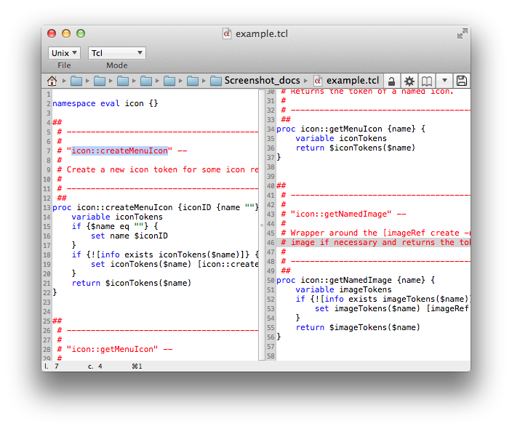
Task: Open the down-arrow popup beside book icon
Action: [x=444, y=81]
